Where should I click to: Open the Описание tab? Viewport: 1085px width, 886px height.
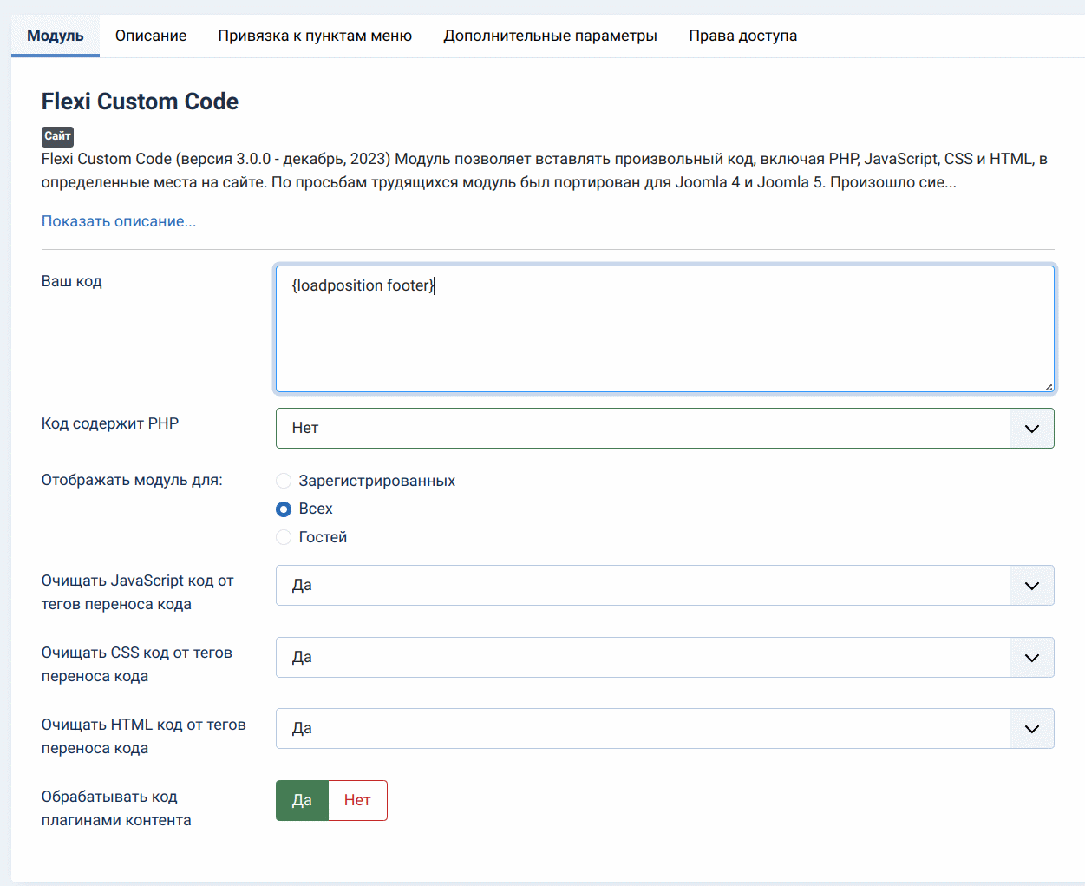click(x=151, y=36)
